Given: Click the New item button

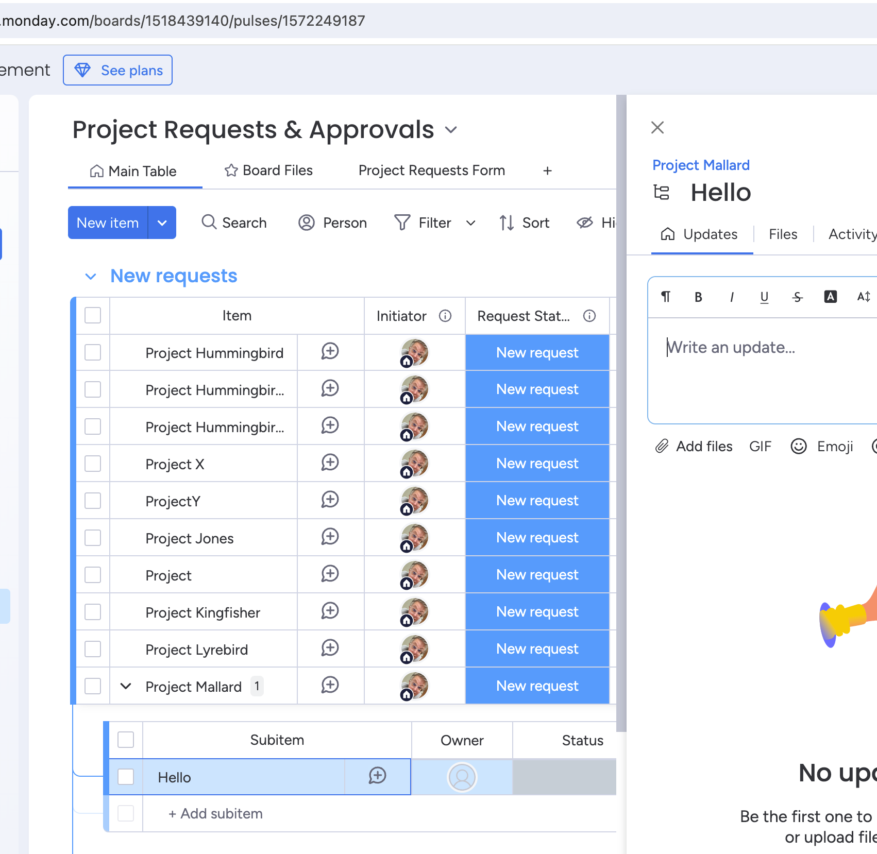Looking at the screenshot, I should (108, 223).
